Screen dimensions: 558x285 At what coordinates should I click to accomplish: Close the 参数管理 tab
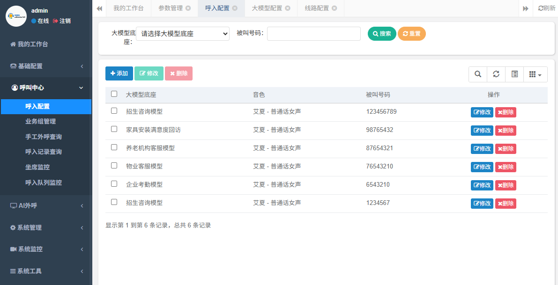pyautogui.click(x=188, y=8)
